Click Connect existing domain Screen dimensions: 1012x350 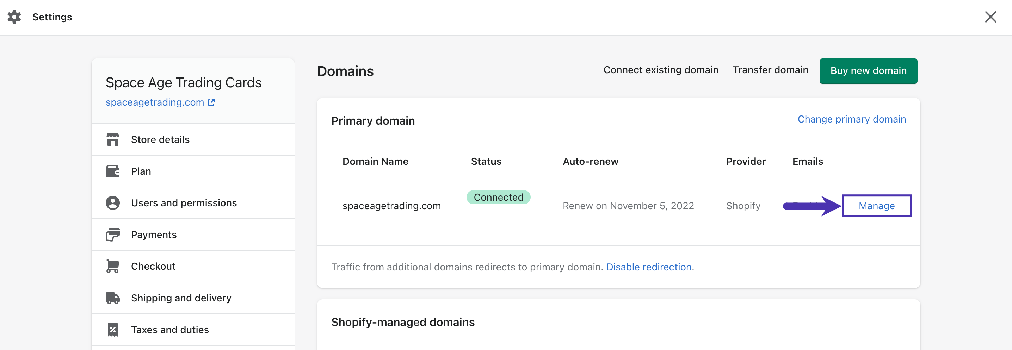(661, 70)
